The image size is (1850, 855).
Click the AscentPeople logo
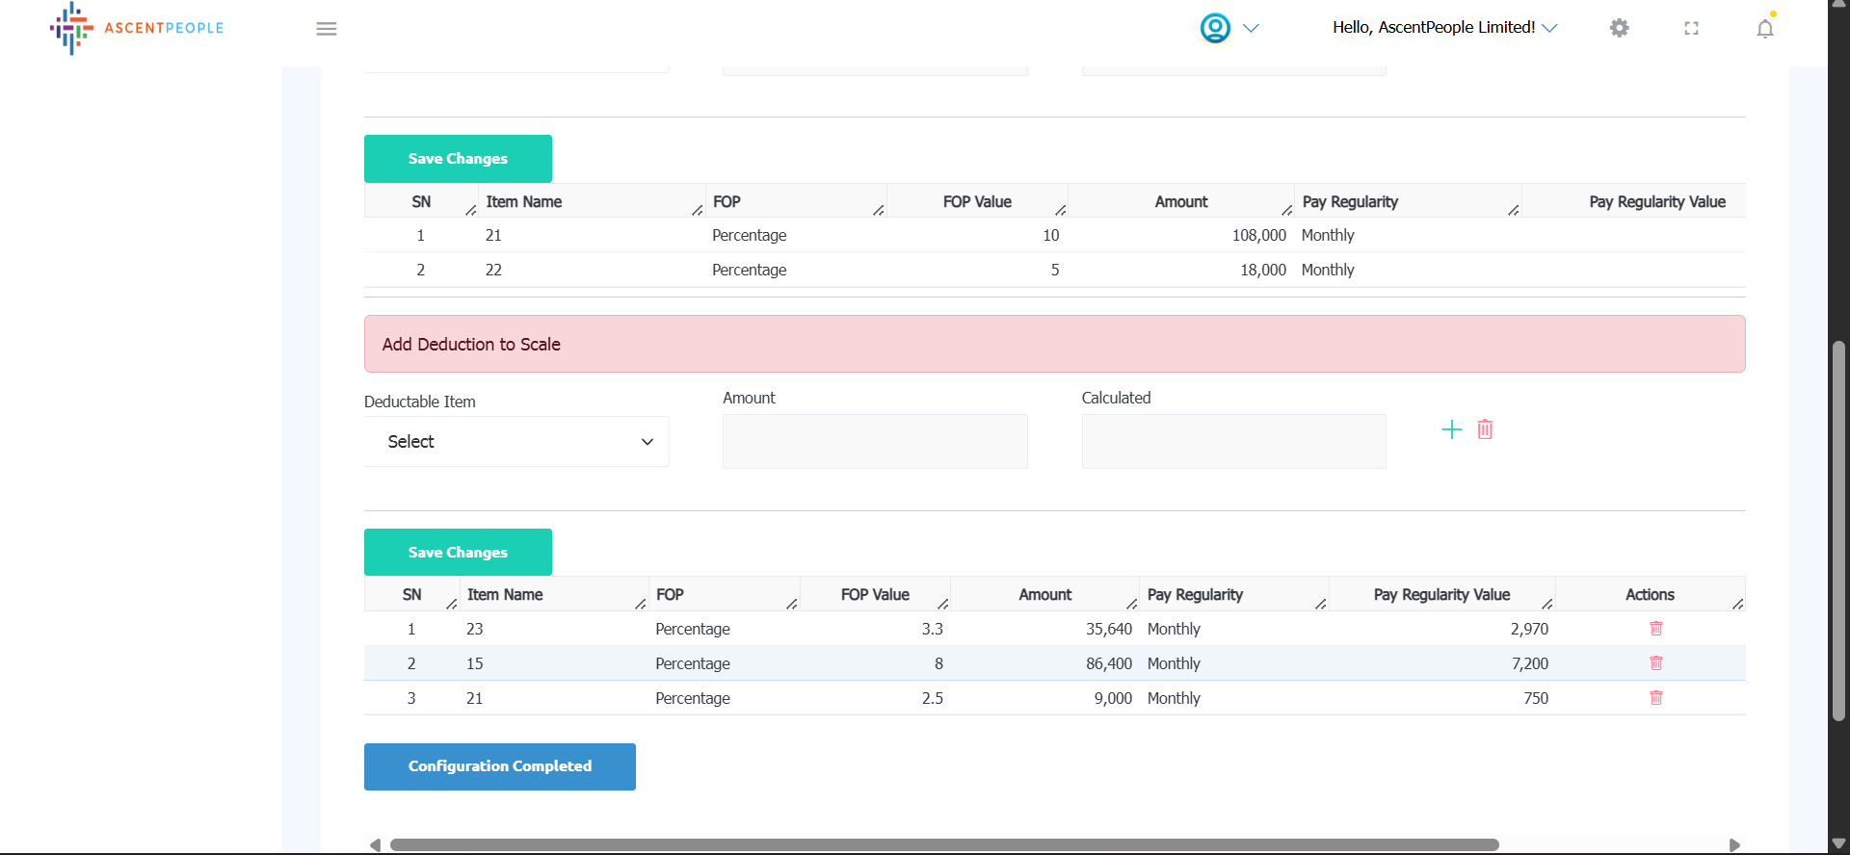pyautogui.click(x=137, y=28)
